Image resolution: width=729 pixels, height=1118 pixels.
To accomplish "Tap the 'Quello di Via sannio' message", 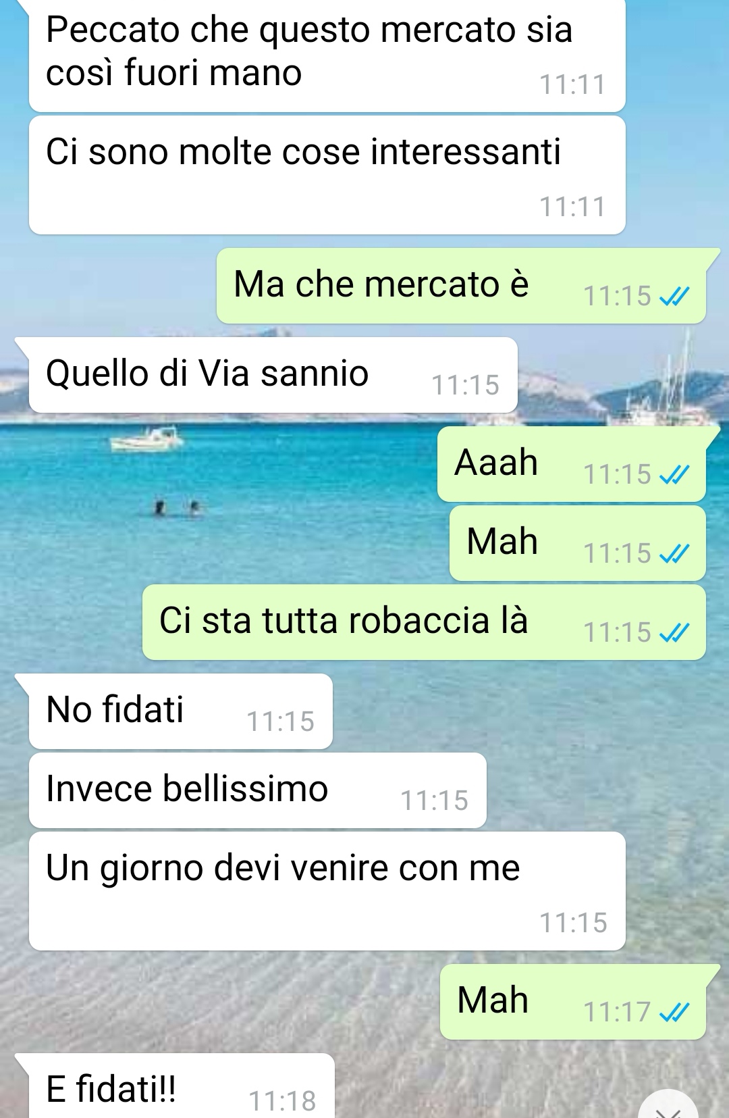I will coord(273,374).
